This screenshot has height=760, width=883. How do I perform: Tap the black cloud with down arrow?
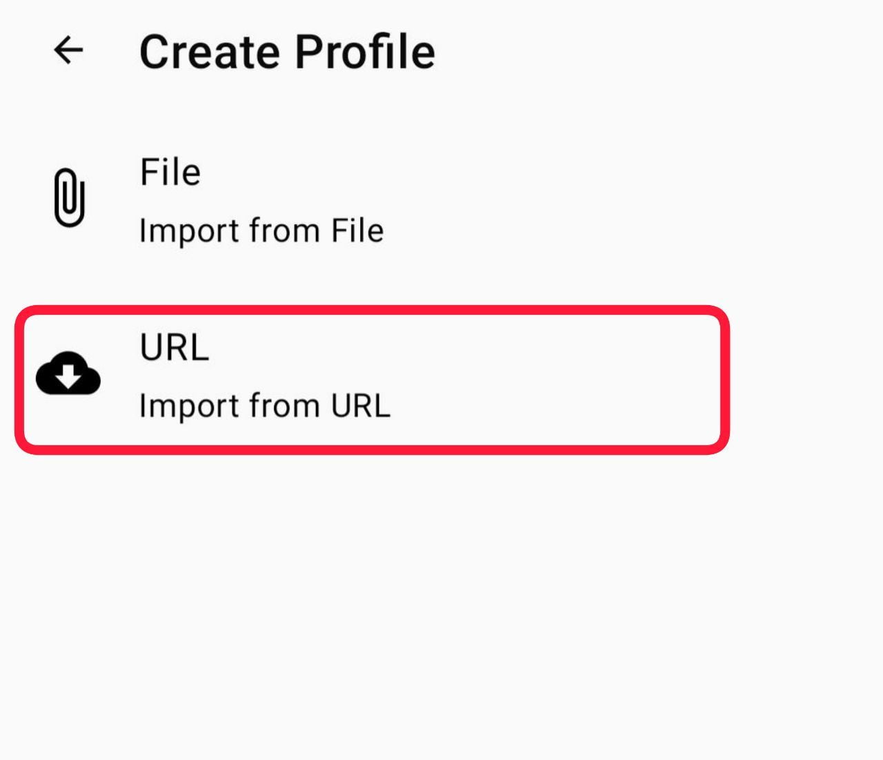tap(68, 373)
